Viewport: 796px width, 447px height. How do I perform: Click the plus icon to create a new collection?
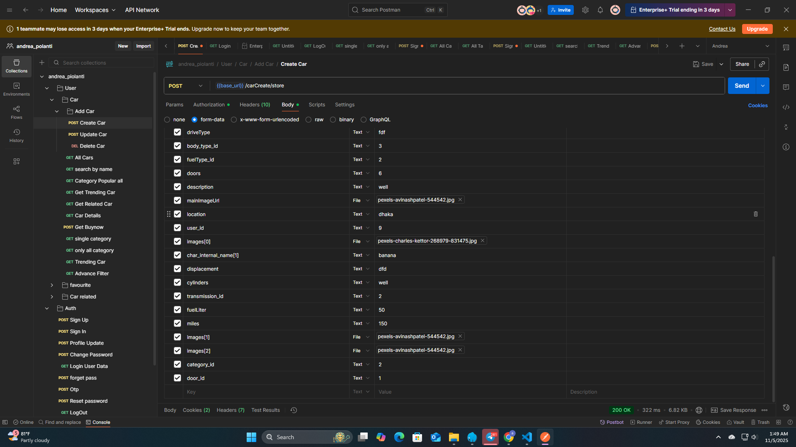point(42,62)
